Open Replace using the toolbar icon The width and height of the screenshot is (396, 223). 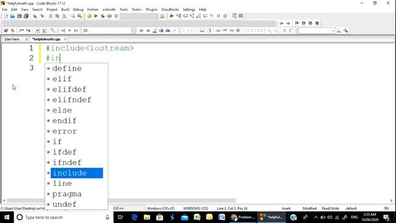pyautogui.click(x=80, y=16)
